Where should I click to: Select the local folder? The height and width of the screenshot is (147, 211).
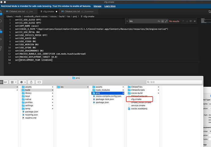[37, 96]
